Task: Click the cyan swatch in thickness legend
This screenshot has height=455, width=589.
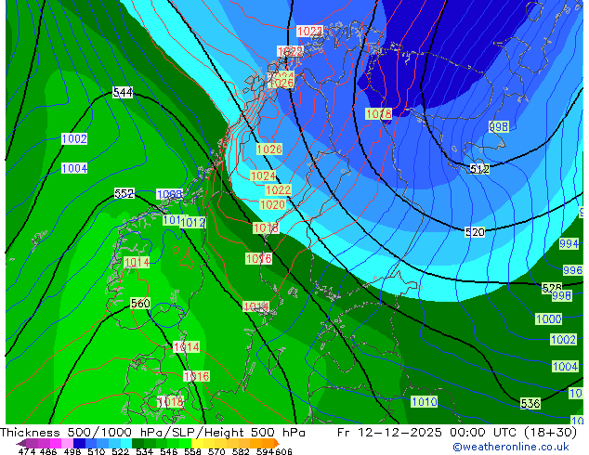Action: pyautogui.click(x=126, y=443)
